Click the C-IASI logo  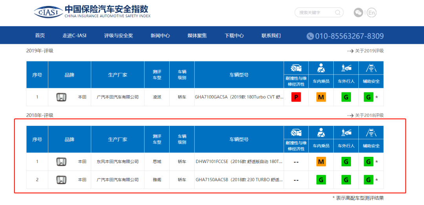[x=48, y=12]
